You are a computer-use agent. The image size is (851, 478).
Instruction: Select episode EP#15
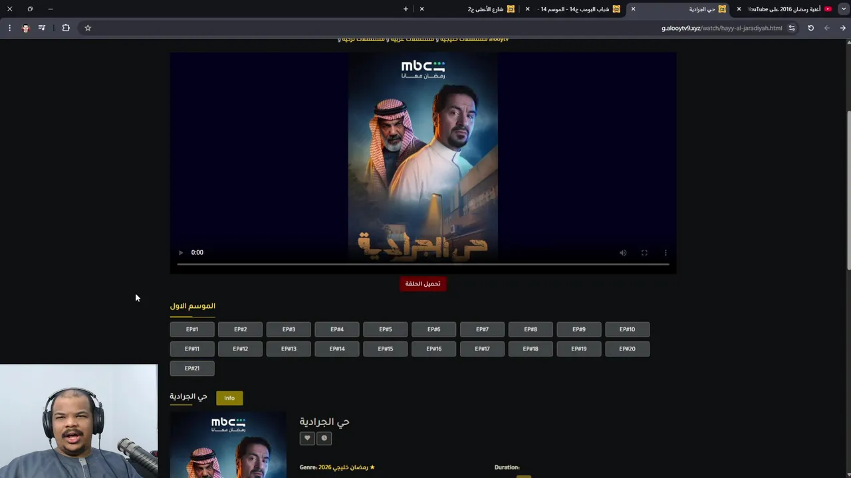coord(386,349)
